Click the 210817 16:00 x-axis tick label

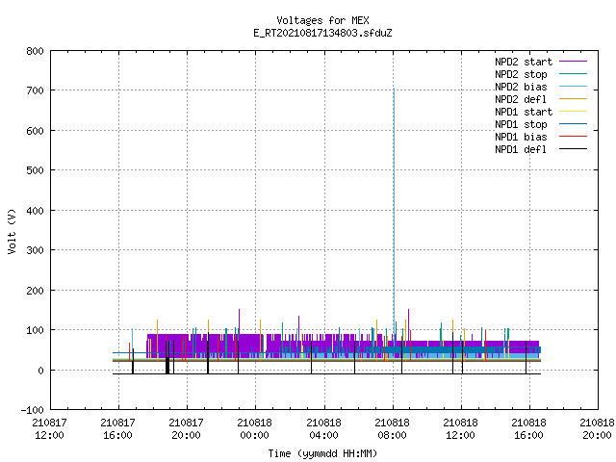117,429
